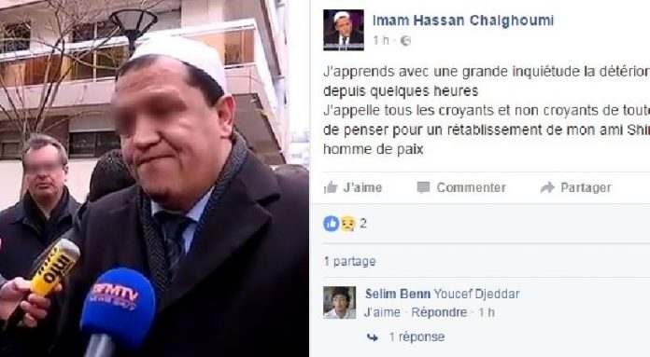Like the comment via J'aime link
650x357 pixels.
point(382,312)
